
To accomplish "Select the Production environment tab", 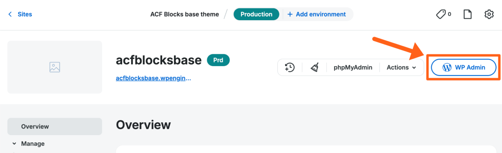I will tap(256, 14).
